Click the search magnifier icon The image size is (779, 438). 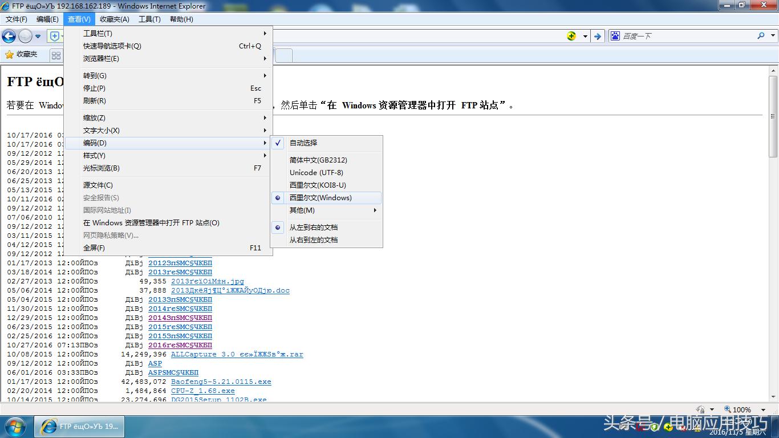pyautogui.click(x=760, y=35)
